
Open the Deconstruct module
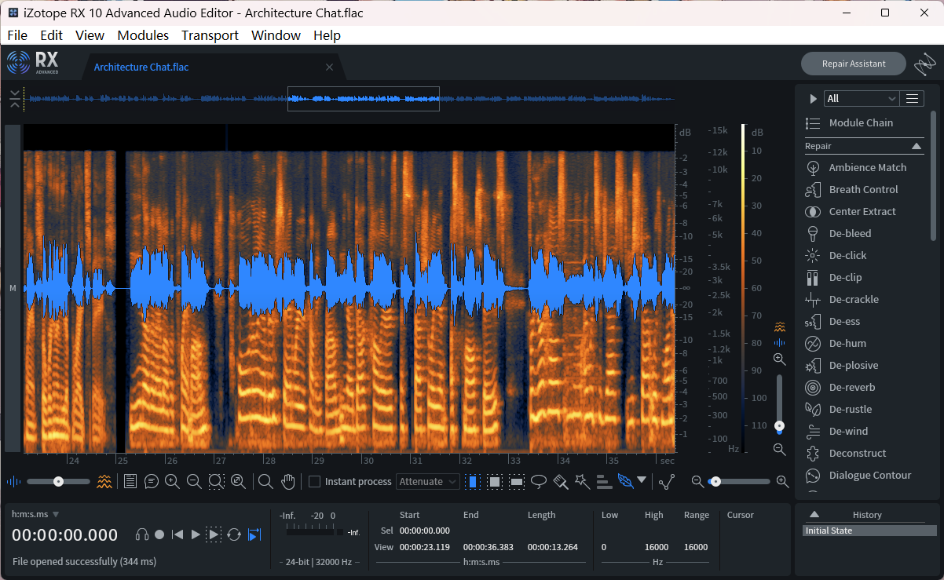pyautogui.click(x=846, y=453)
